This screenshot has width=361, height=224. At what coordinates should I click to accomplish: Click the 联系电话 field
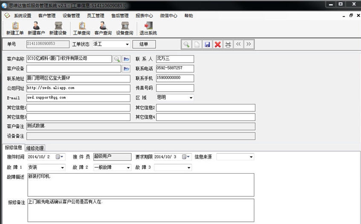(x=175, y=68)
